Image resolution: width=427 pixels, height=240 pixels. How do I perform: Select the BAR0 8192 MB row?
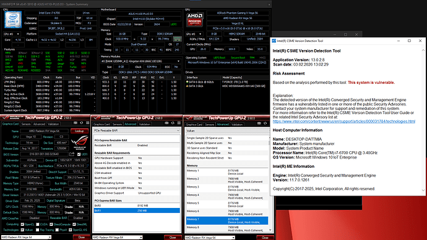point(137,205)
